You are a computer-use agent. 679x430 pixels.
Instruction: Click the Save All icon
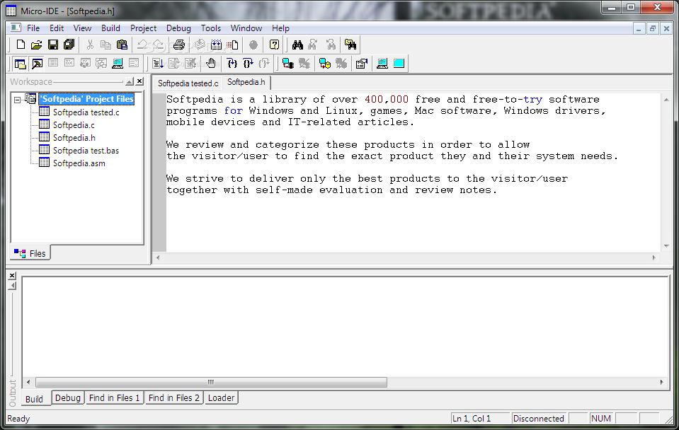point(69,45)
